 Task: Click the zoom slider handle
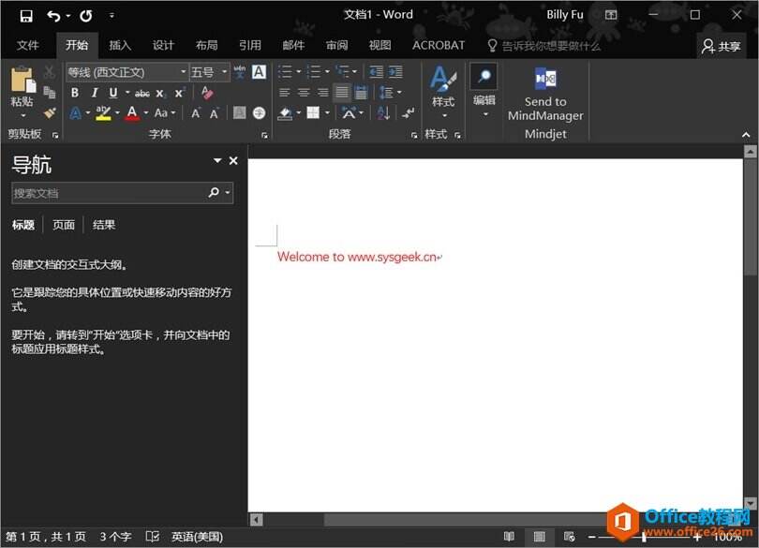[x=644, y=537]
